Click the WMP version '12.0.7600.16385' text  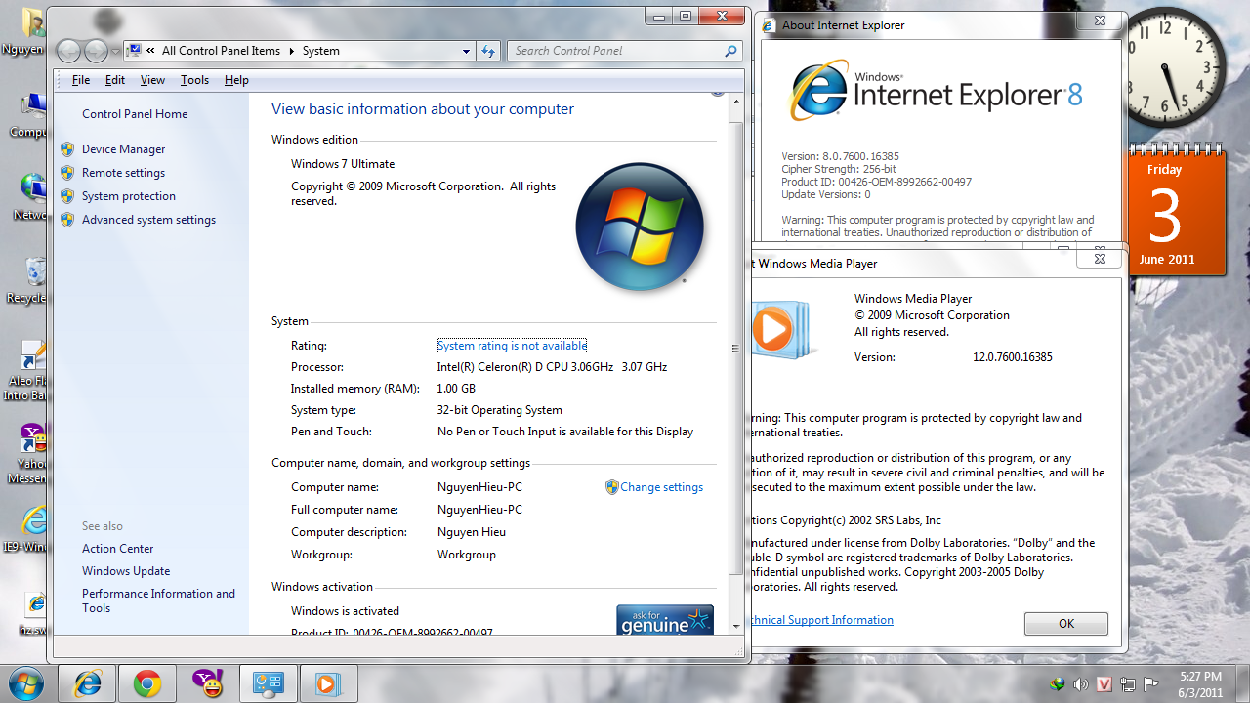pyautogui.click(x=1012, y=357)
